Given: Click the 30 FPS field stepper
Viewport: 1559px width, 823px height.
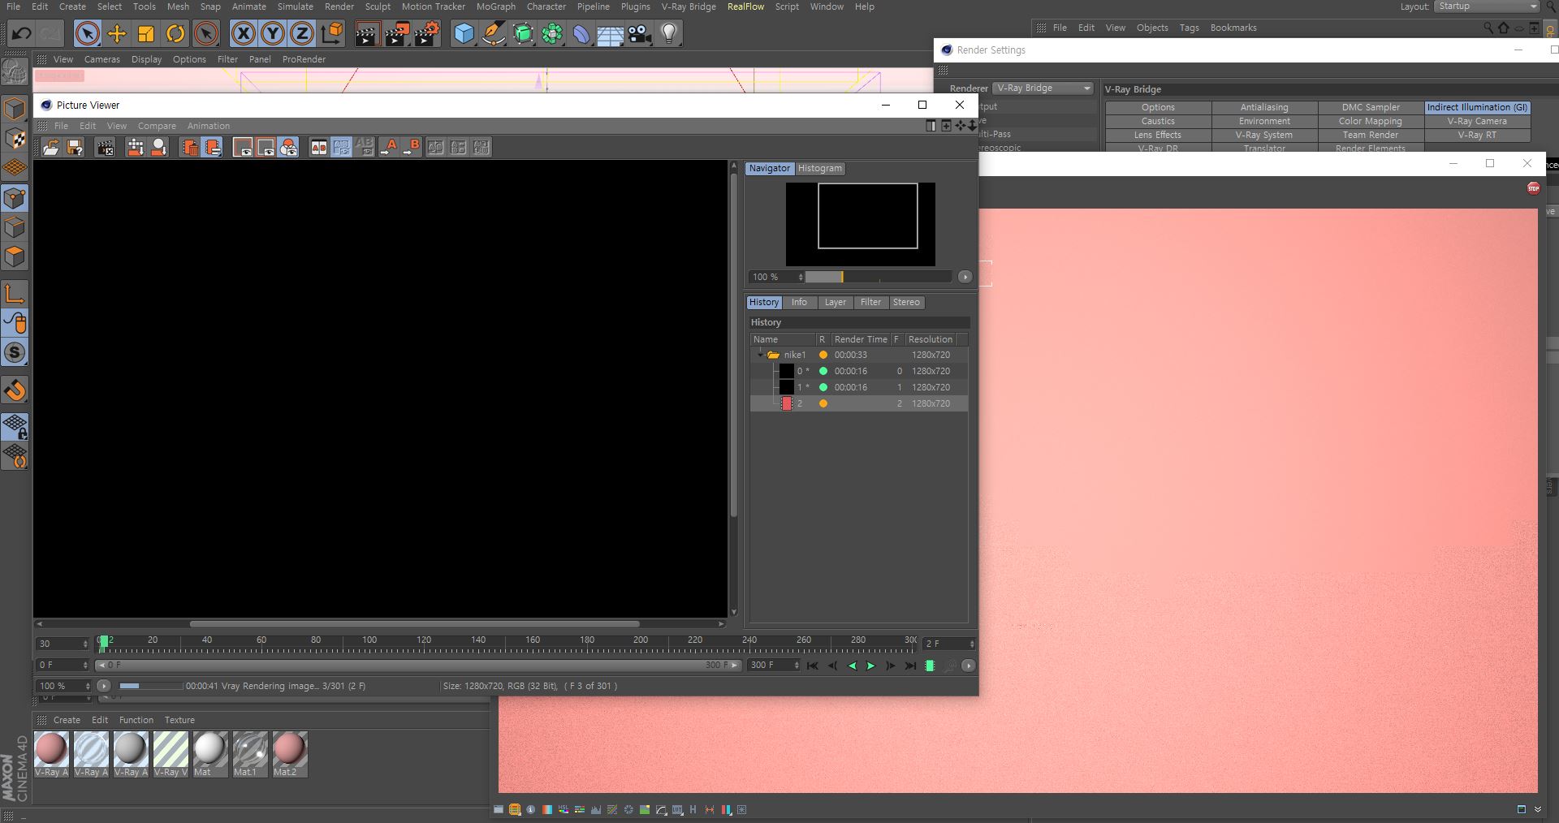Looking at the screenshot, I should point(85,644).
